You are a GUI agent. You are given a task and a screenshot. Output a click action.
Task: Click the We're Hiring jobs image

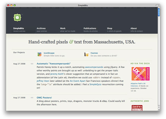137,108
